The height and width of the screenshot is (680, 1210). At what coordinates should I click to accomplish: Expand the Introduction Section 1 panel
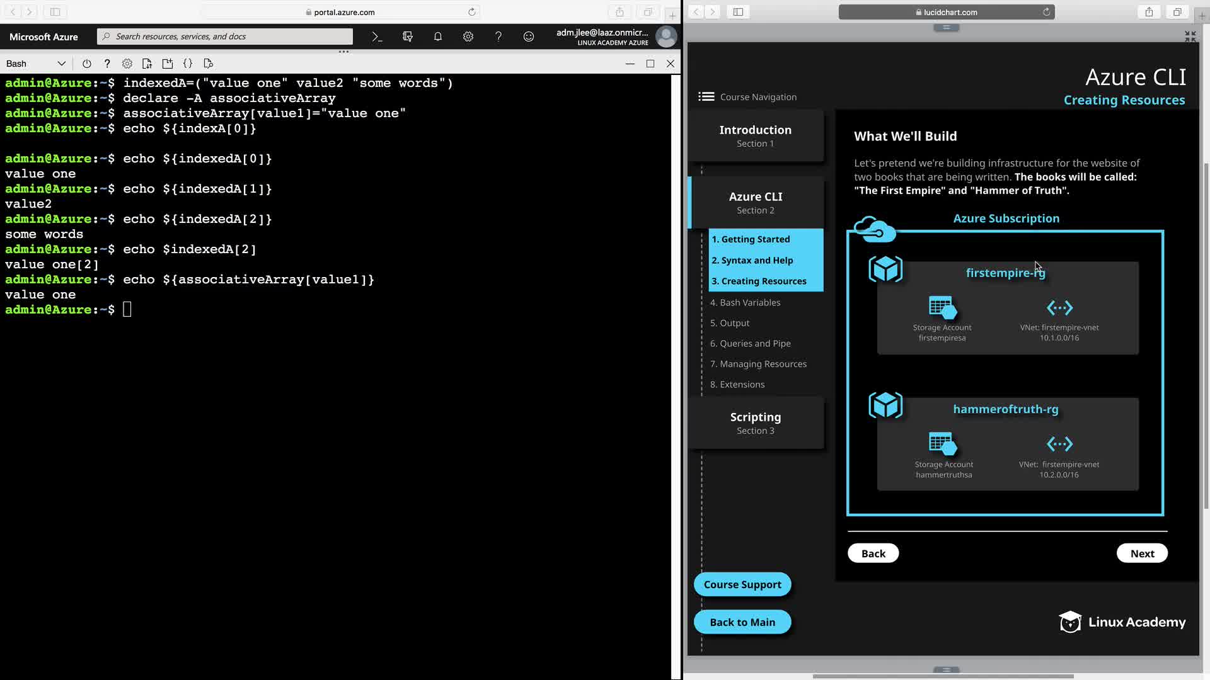755,135
